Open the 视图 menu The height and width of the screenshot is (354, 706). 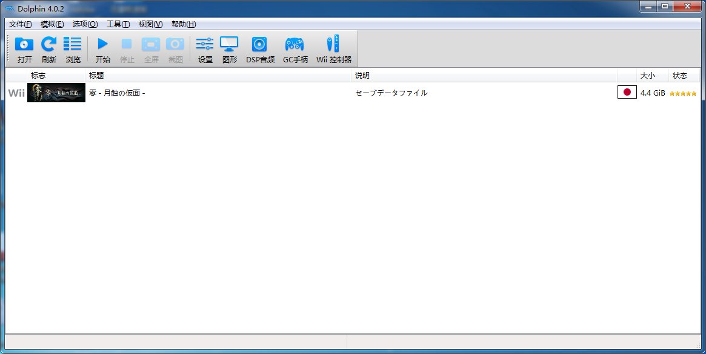tap(150, 24)
